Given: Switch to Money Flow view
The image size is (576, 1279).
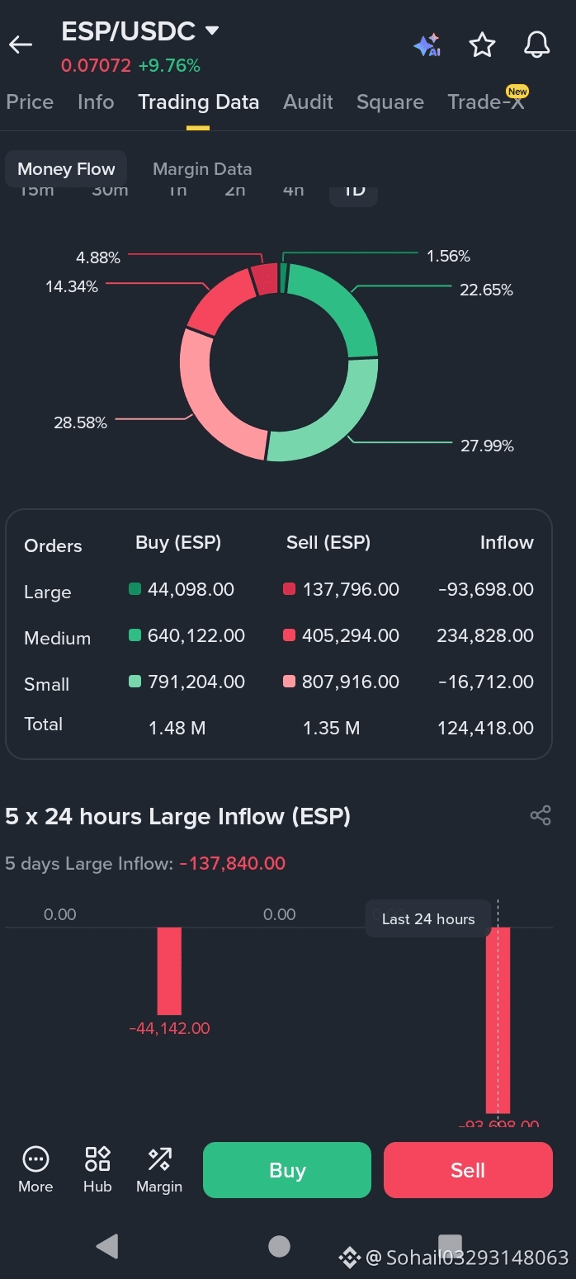Looking at the screenshot, I should coord(66,169).
